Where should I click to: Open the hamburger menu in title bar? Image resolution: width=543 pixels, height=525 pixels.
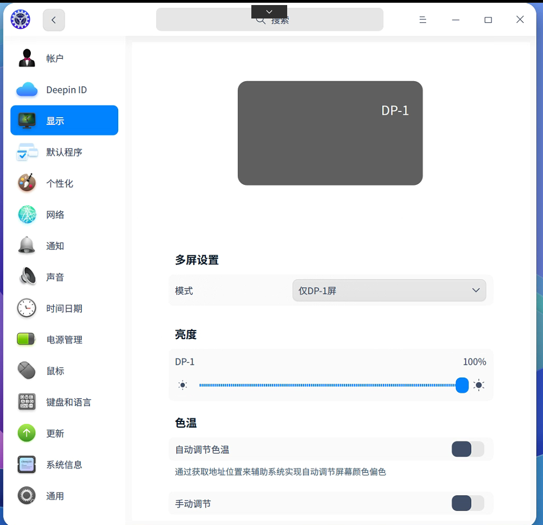coord(423,20)
